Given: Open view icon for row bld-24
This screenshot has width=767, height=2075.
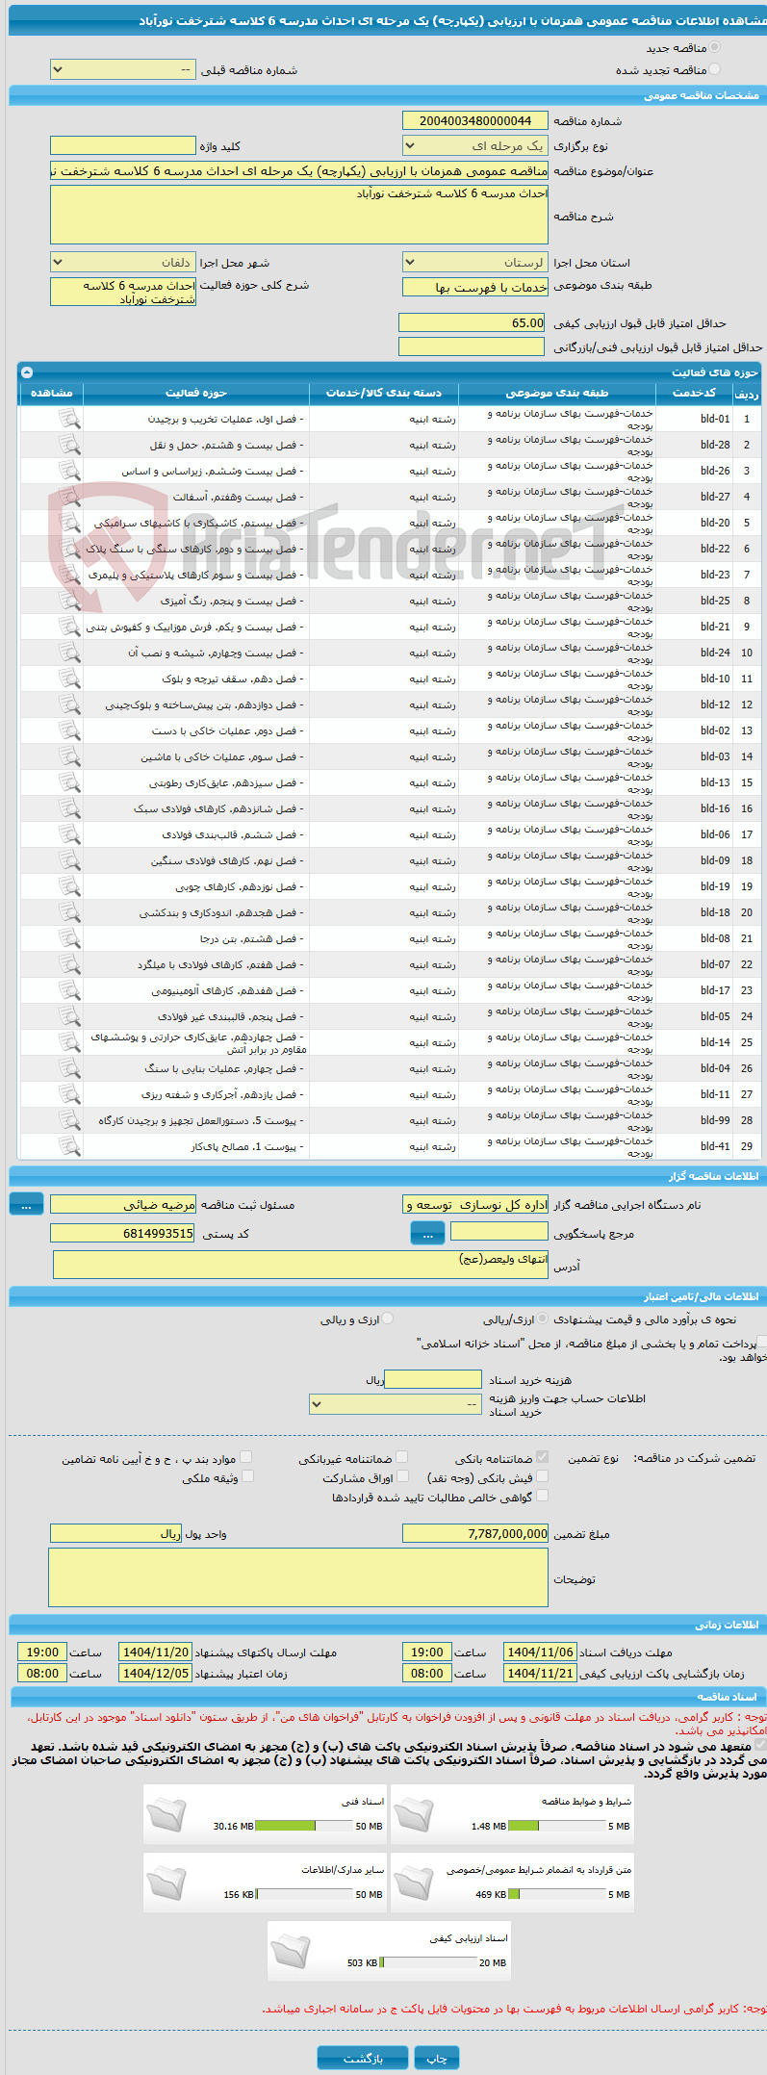Looking at the screenshot, I should click(x=68, y=653).
